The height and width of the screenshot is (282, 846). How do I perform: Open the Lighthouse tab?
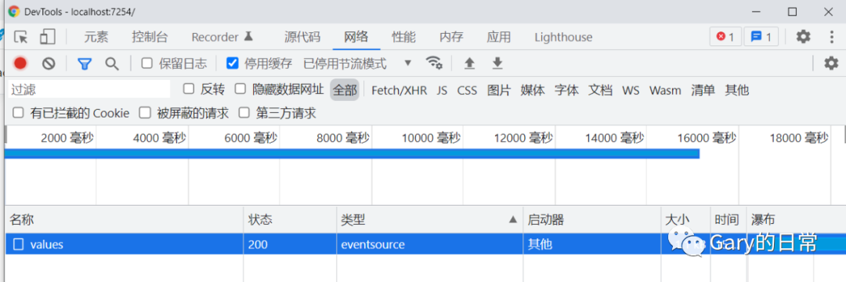tap(563, 37)
